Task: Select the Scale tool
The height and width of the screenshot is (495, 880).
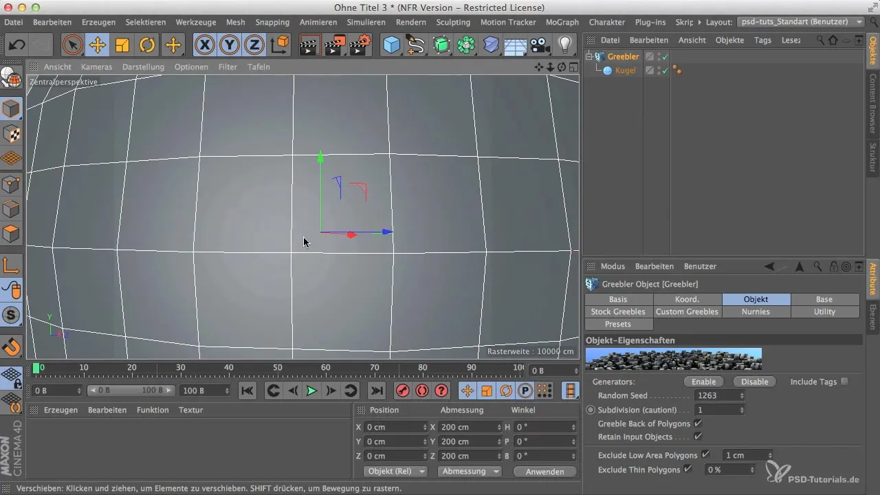Action: (122, 45)
